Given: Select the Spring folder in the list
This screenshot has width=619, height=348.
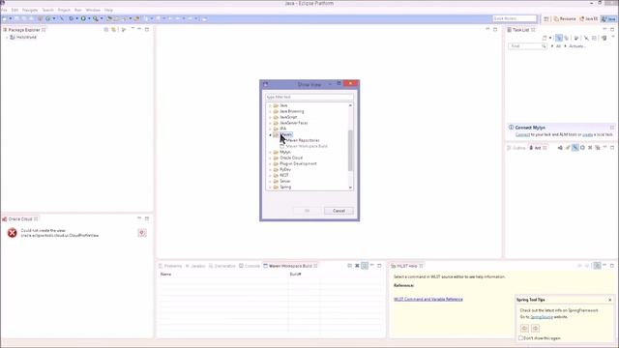Looking at the screenshot, I should tap(285, 187).
